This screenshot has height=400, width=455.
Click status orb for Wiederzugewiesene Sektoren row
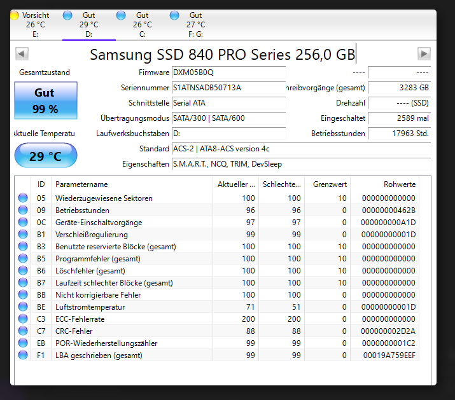(23, 198)
